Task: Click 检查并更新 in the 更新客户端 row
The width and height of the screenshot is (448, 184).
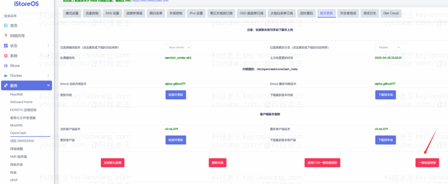Action: click(x=176, y=140)
